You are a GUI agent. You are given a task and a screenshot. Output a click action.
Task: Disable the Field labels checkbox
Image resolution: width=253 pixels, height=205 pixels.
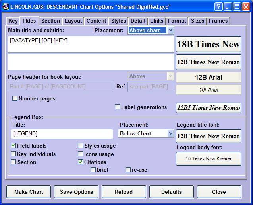(x=14, y=146)
